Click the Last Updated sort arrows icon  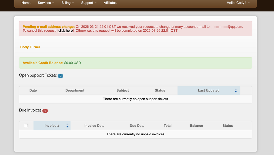coord(236,91)
